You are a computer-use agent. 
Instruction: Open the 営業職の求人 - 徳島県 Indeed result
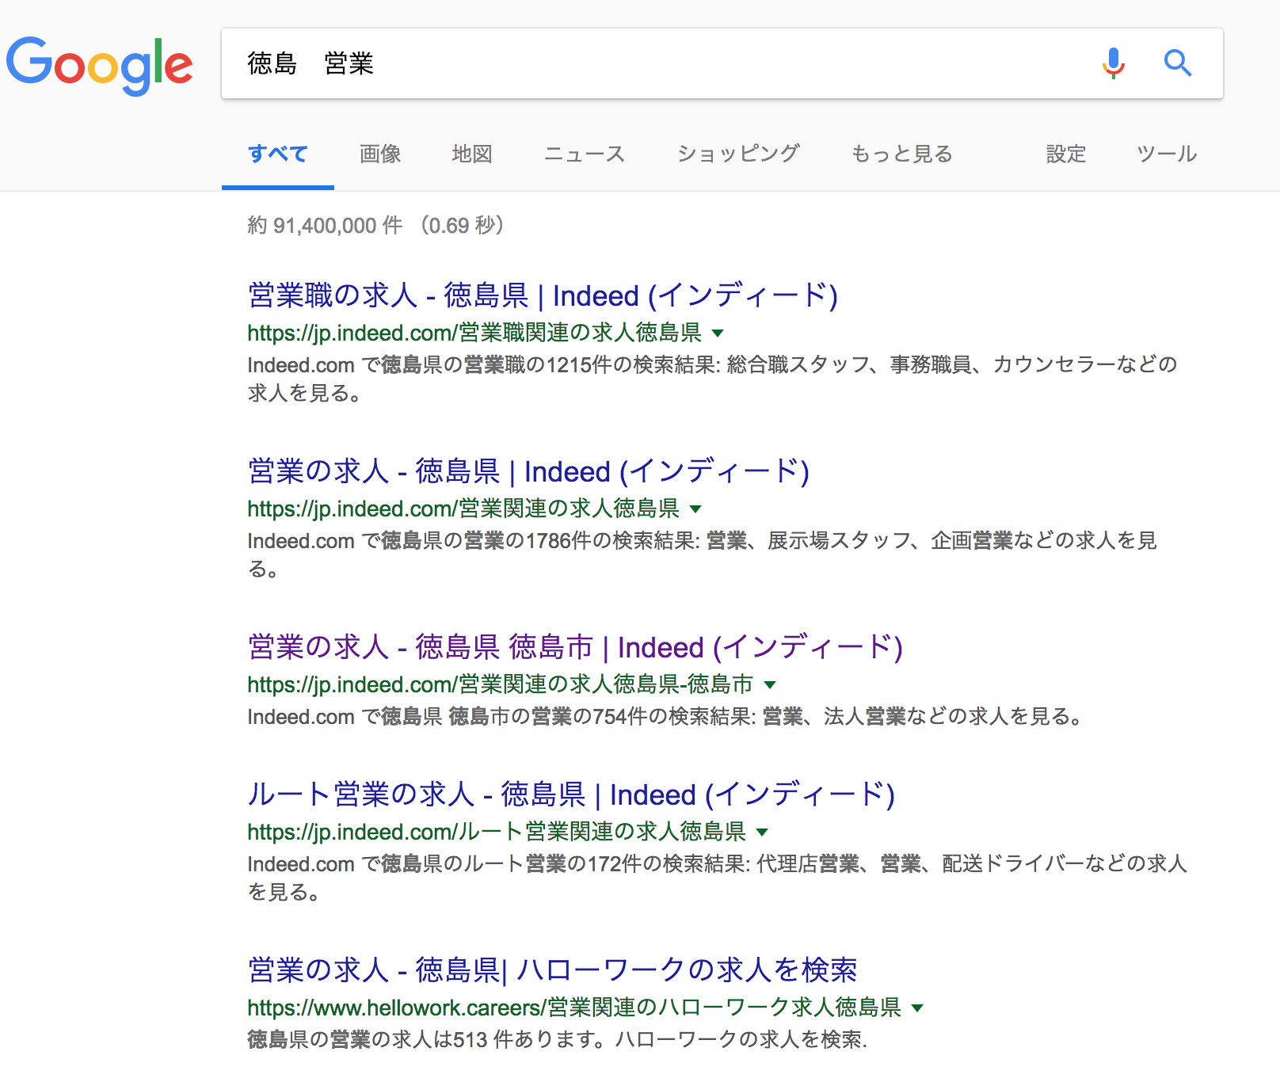pyautogui.click(x=543, y=295)
